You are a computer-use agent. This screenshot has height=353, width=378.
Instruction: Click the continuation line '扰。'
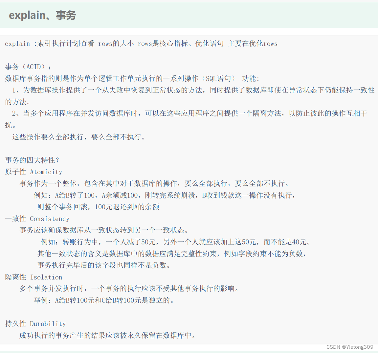pos(11,125)
